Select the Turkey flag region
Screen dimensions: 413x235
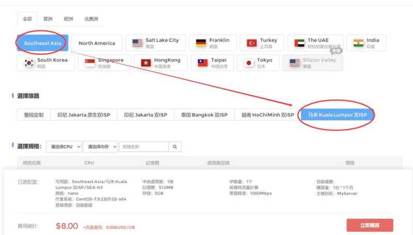[262, 43]
